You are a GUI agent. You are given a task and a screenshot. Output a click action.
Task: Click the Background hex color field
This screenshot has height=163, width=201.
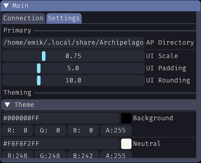[x=61, y=118]
